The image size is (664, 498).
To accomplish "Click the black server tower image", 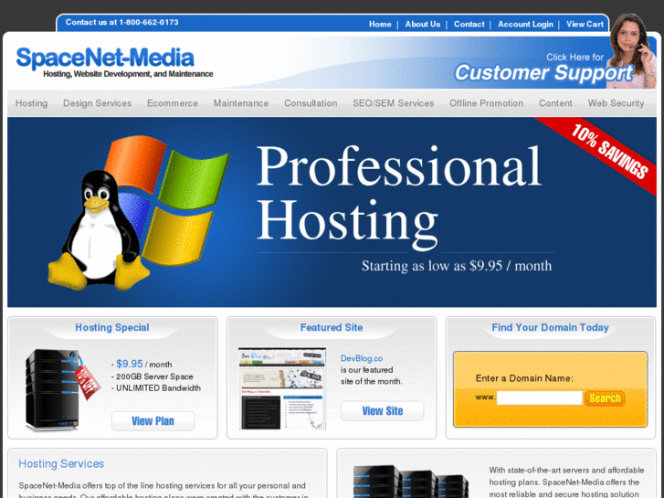I will tap(53, 390).
